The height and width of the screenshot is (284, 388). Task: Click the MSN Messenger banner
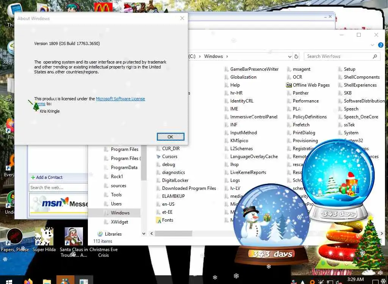point(59,204)
